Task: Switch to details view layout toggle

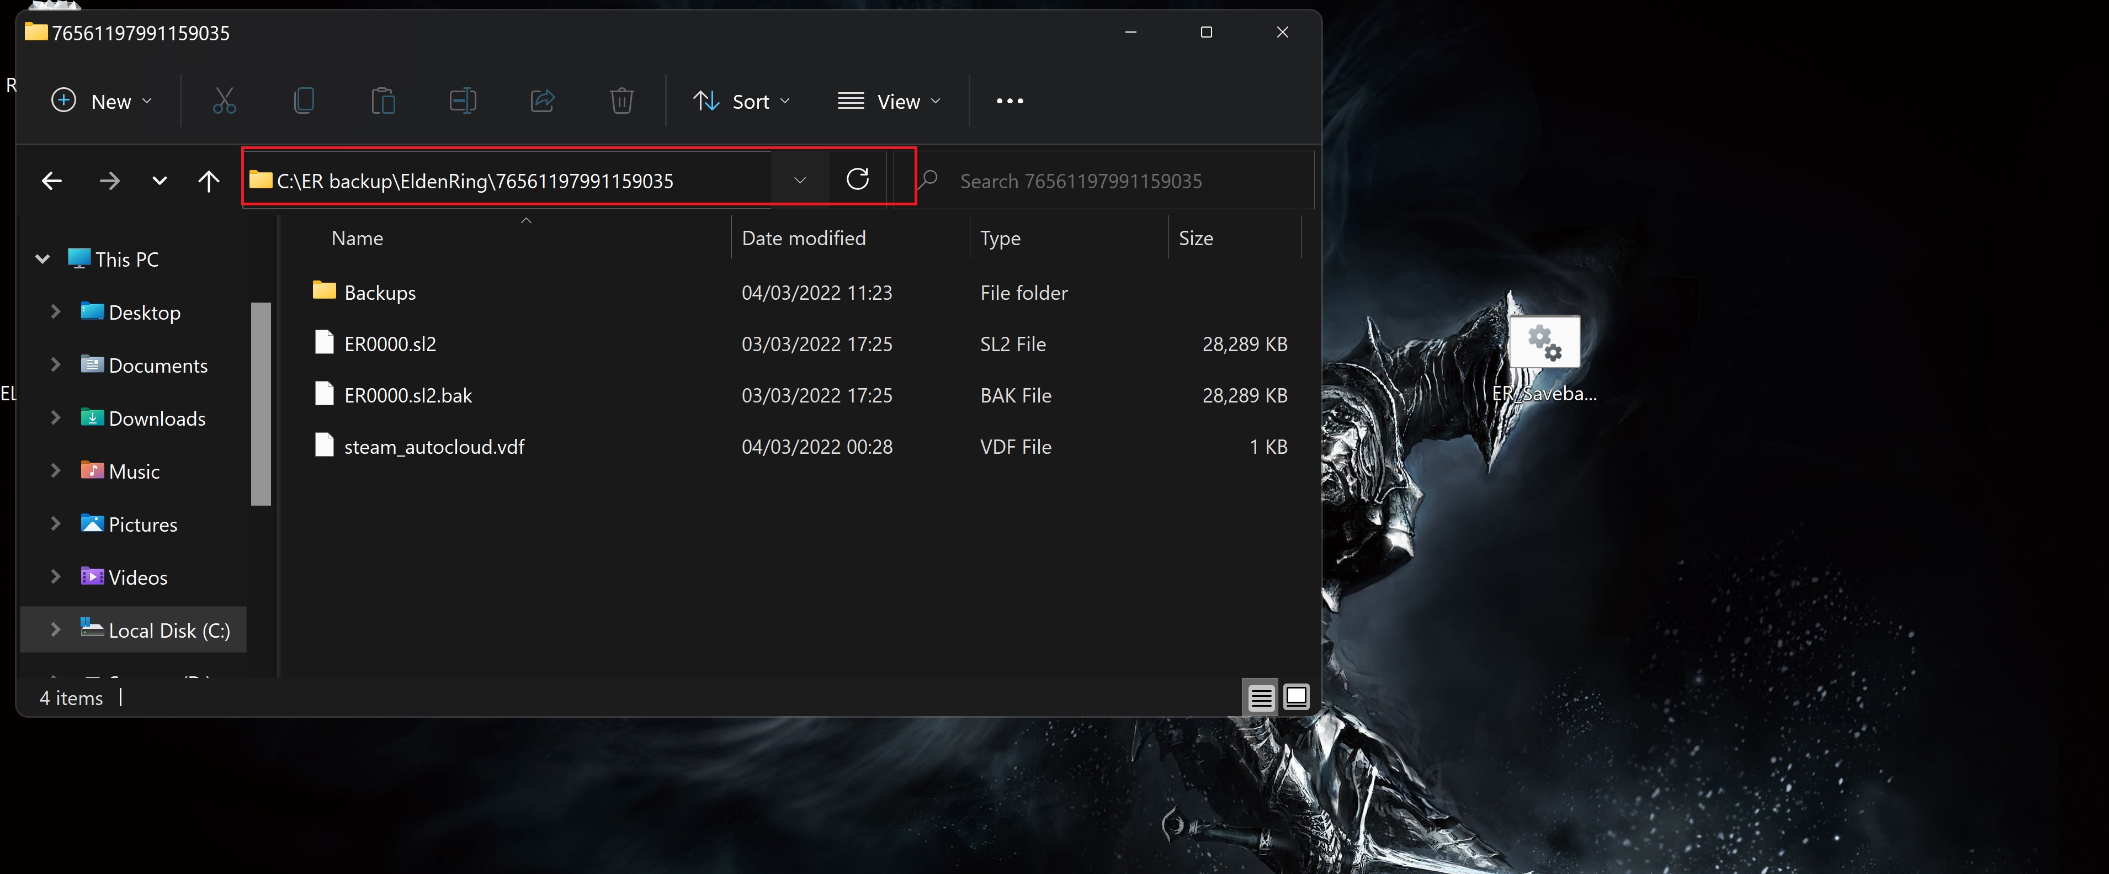Action: point(1261,698)
